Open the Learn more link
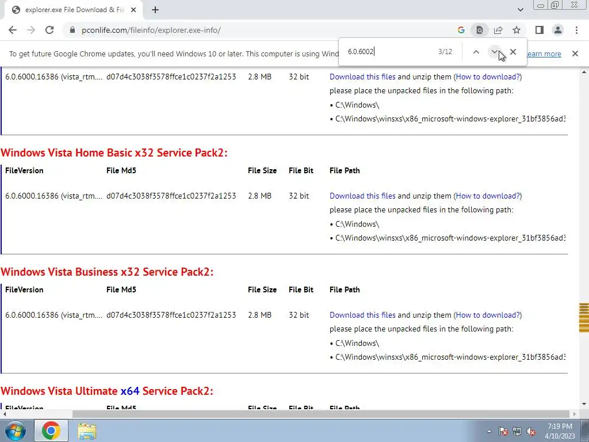The image size is (589, 442). point(544,54)
